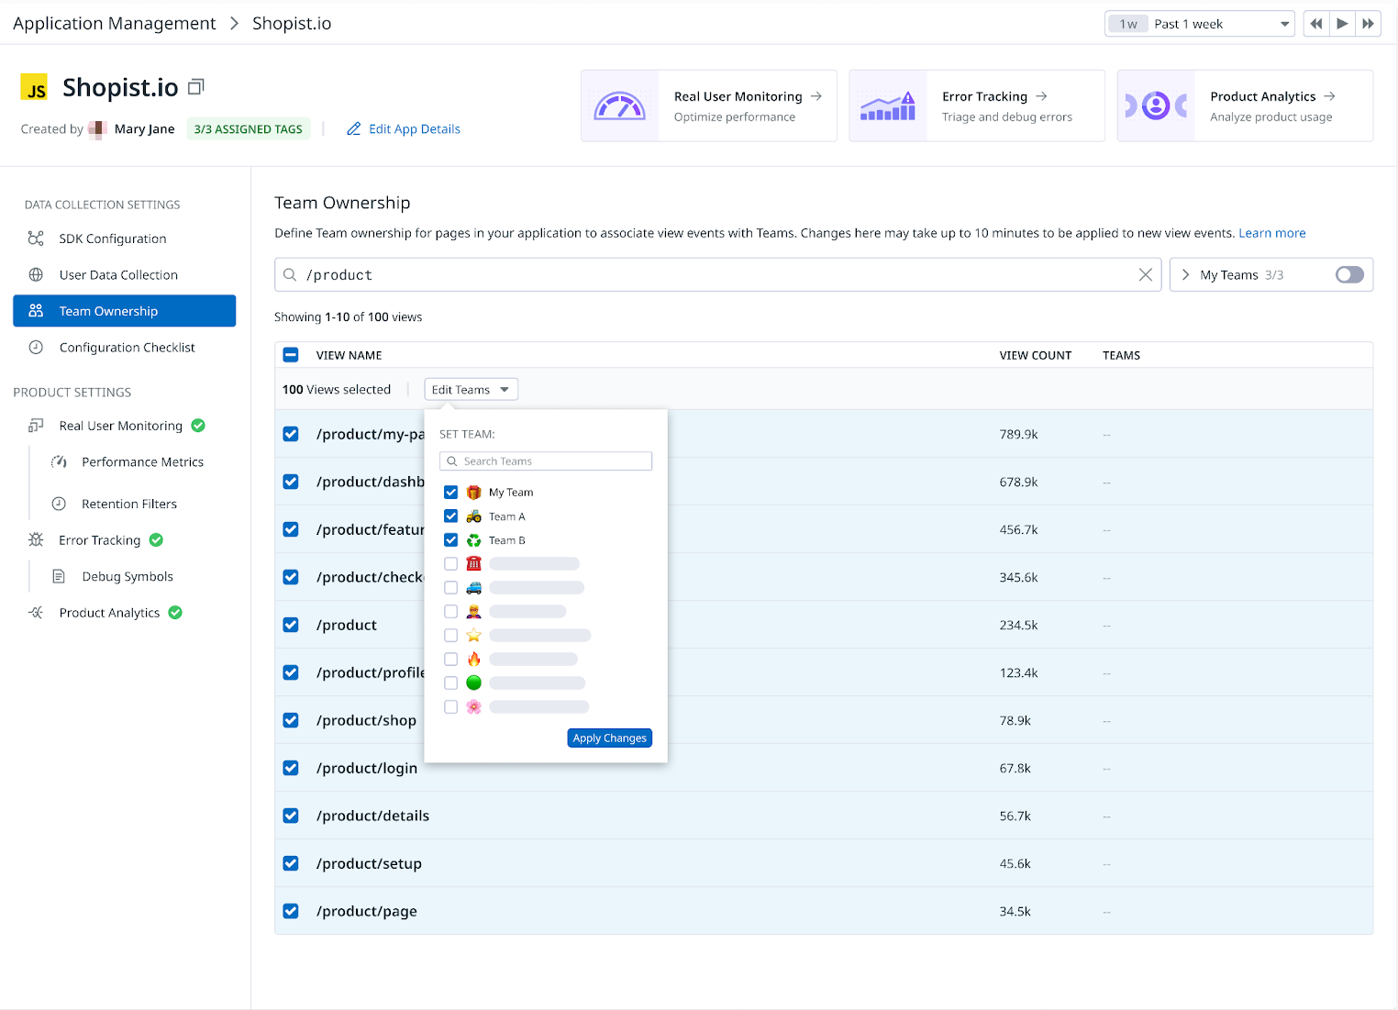This screenshot has width=1398, height=1010.
Task: Click the globe icon for User Data Collection
Action: tap(36, 275)
